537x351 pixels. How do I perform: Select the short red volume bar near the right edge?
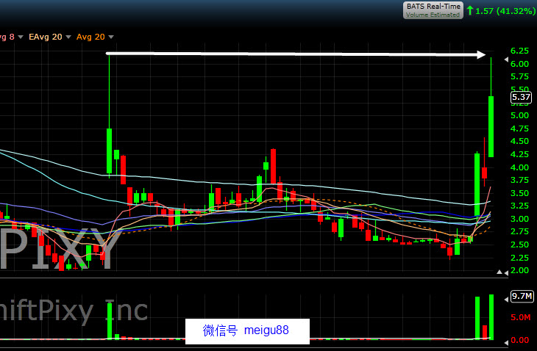click(x=485, y=332)
